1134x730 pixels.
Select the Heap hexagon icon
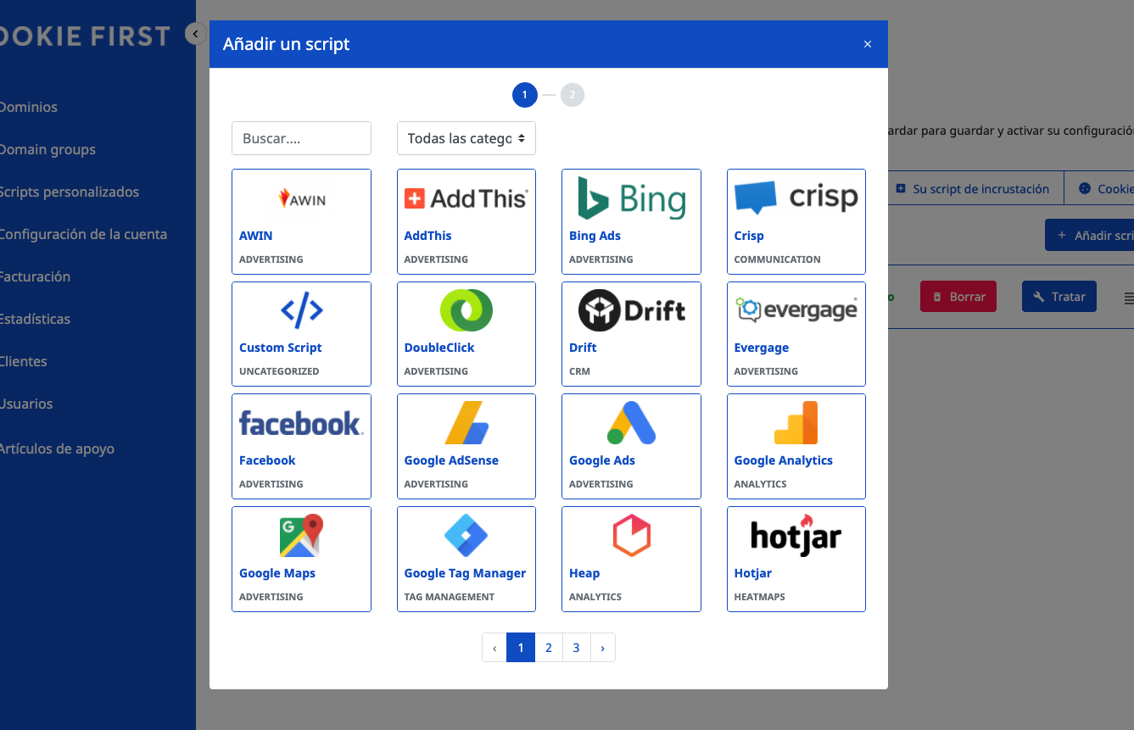coord(631,535)
